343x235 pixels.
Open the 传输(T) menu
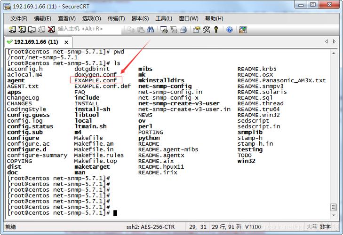(x=116, y=19)
